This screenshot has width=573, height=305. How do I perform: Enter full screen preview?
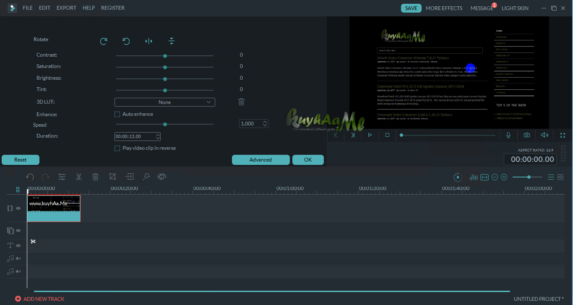[x=563, y=135]
